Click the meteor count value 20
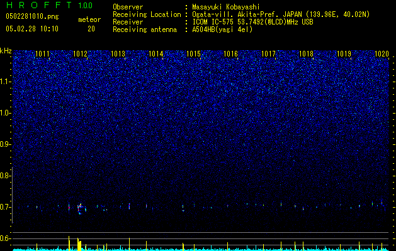 pyautogui.click(x=91, y=29)
